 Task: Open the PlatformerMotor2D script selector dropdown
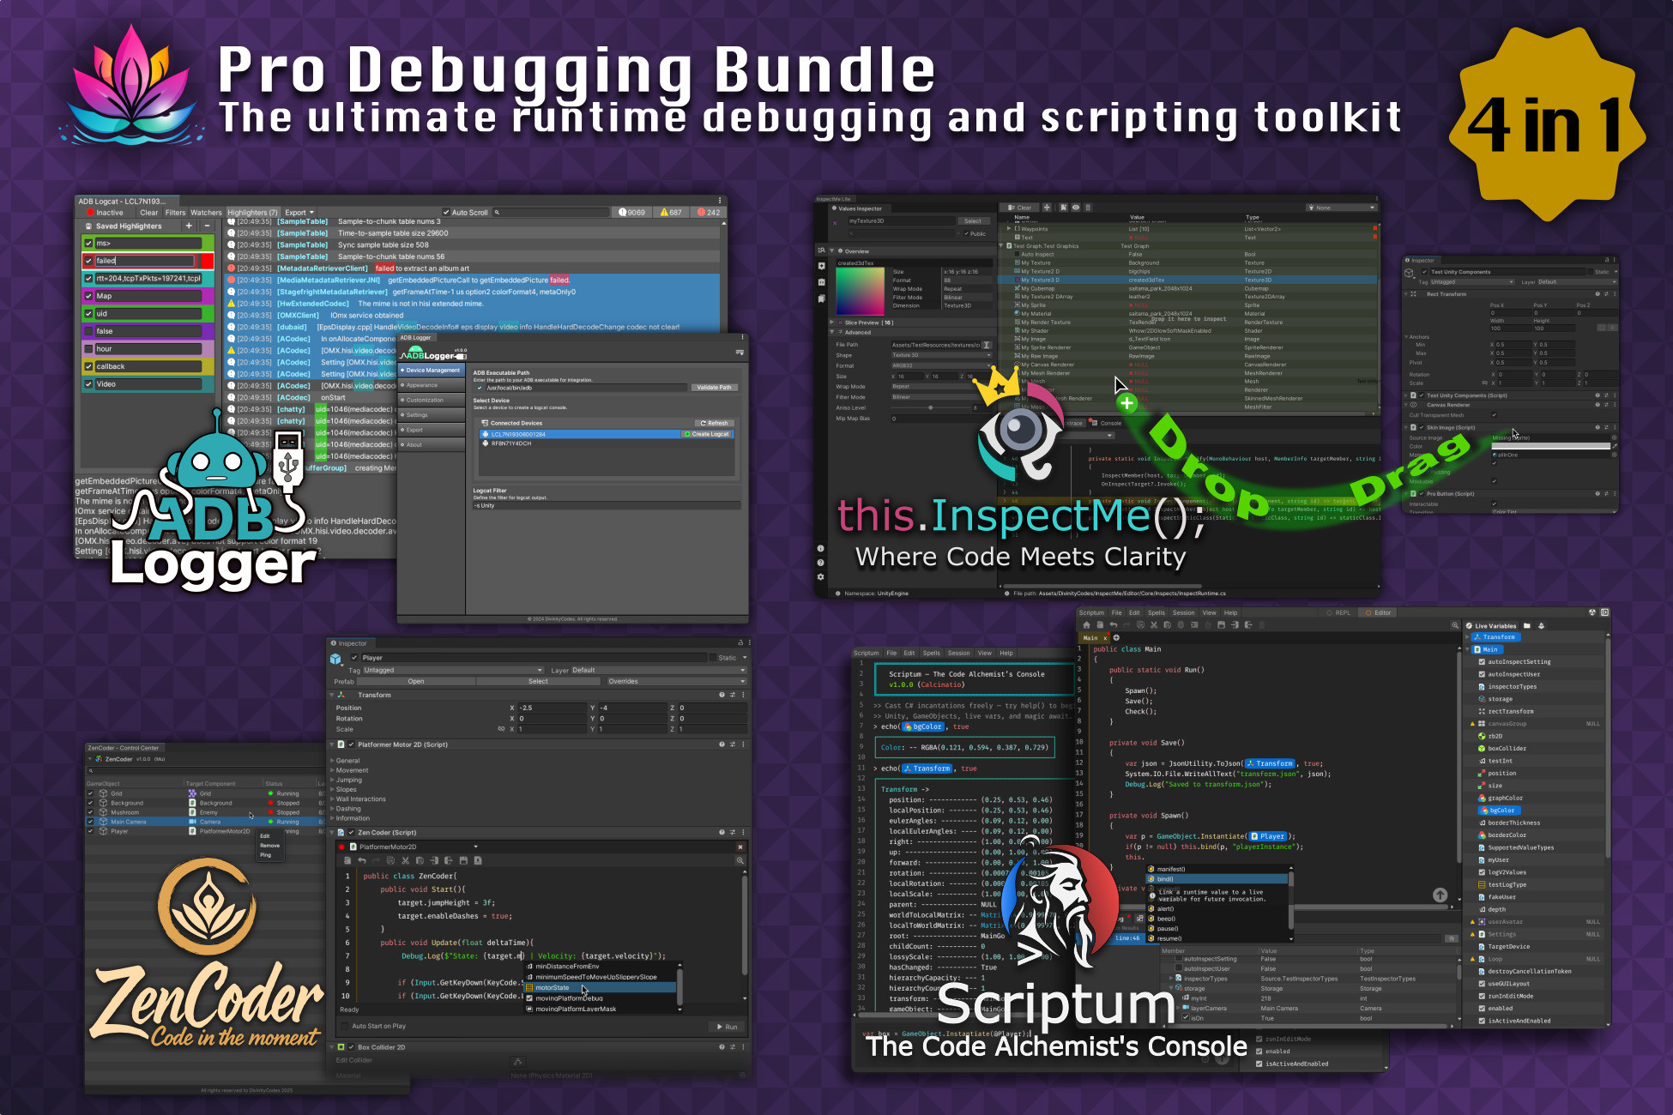[x=414, y=847]
